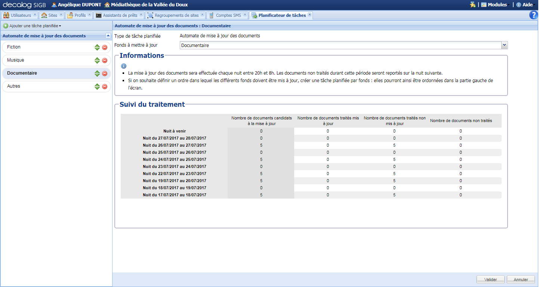Close the Utilisateurs tab
Image resolution: width=539 pixels, height=287 pixels.
tap(35, 15)
